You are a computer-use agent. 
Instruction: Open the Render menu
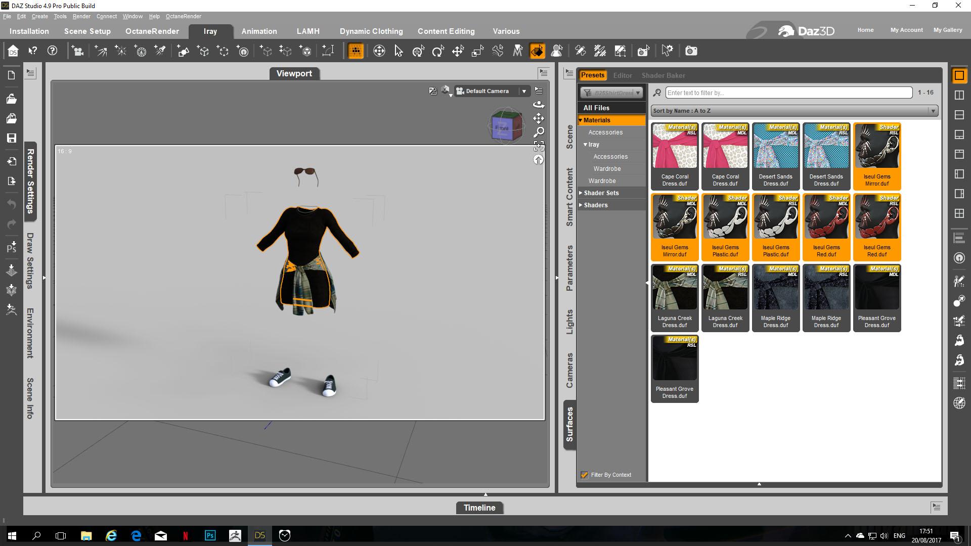click(81, 16)
